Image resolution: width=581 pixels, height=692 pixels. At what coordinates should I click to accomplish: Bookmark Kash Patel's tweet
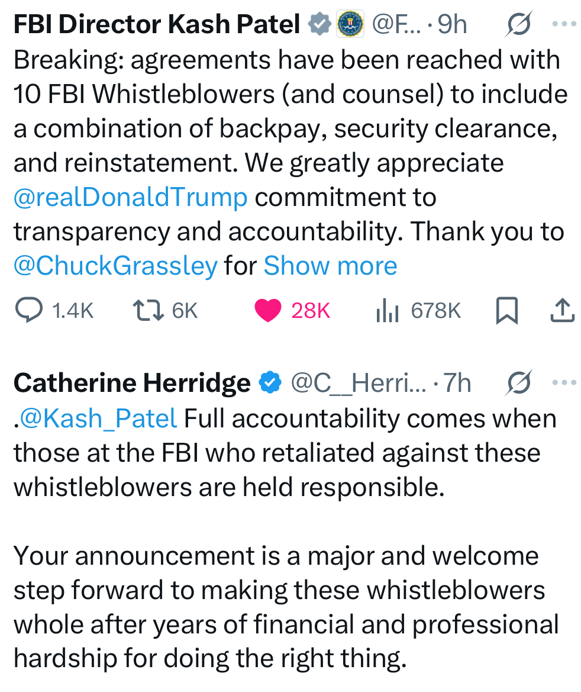(x=506, y=311)
